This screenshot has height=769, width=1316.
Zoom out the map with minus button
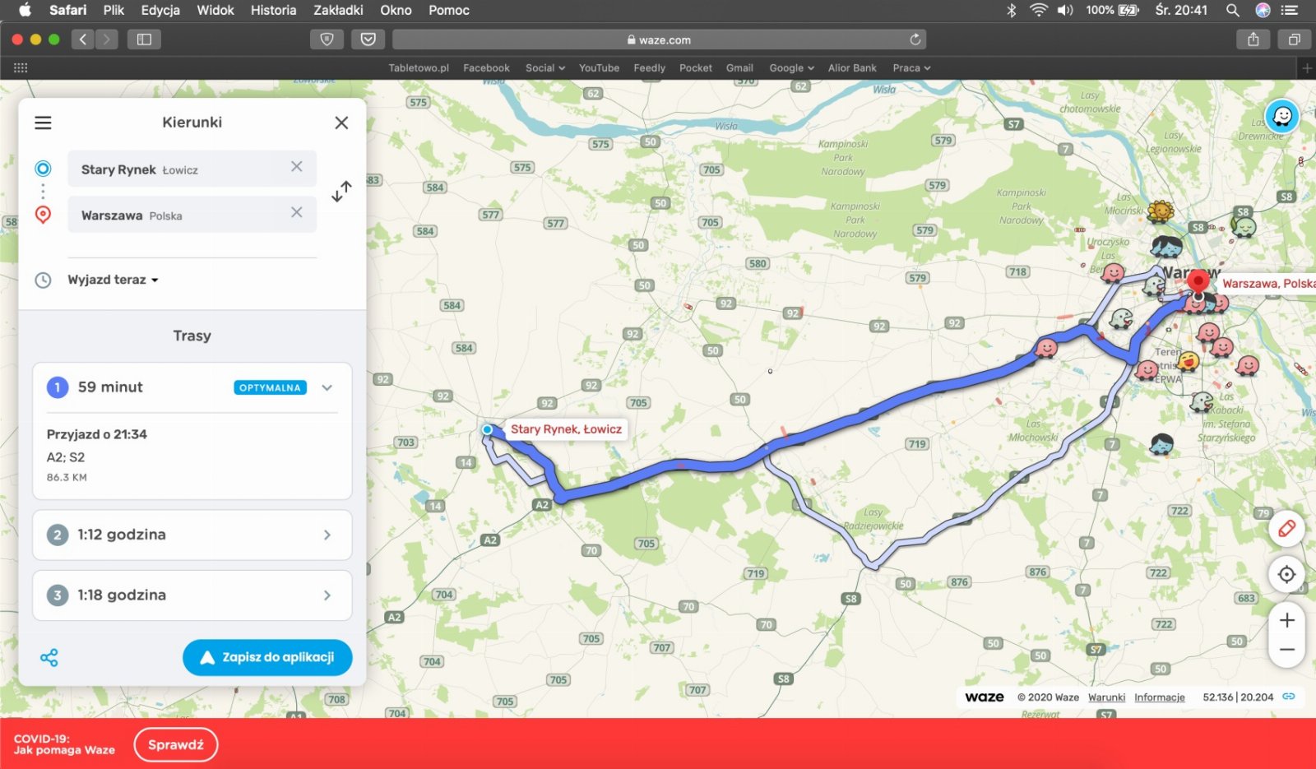tap(1286, 650)
